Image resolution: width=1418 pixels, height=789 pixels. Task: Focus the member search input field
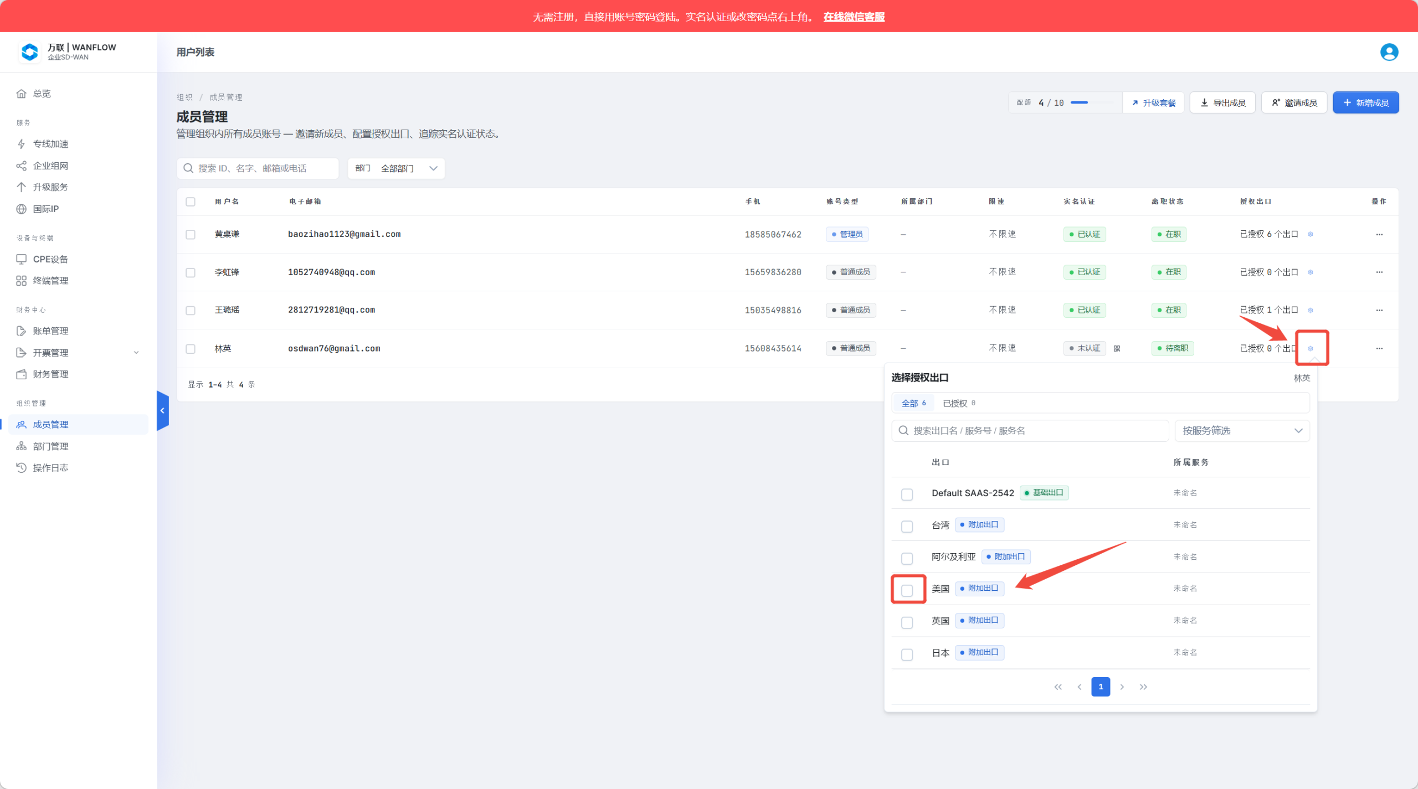[x=258, y=168]
